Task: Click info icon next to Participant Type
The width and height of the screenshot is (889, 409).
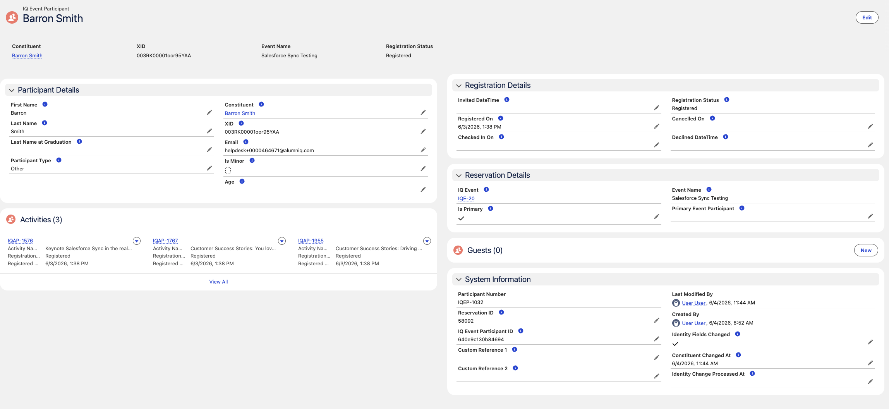Action: coord(59,160)
